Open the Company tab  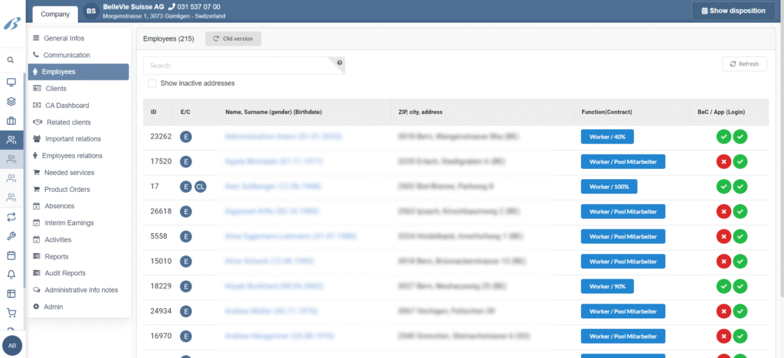(x=55, y=14)
